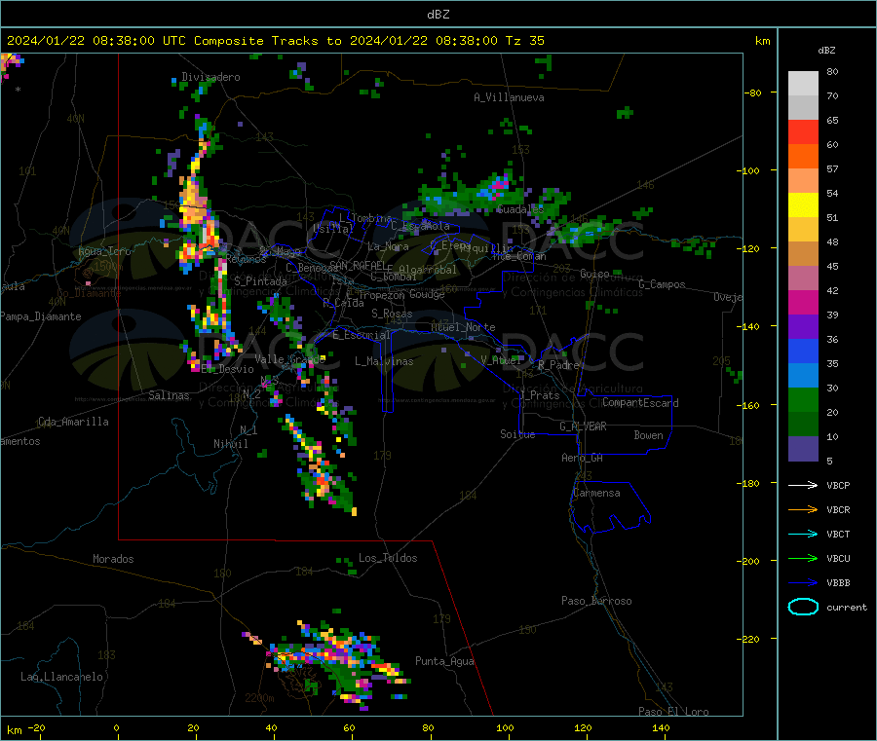Click the Paso_El_Loro place label

tap(673, 712)
